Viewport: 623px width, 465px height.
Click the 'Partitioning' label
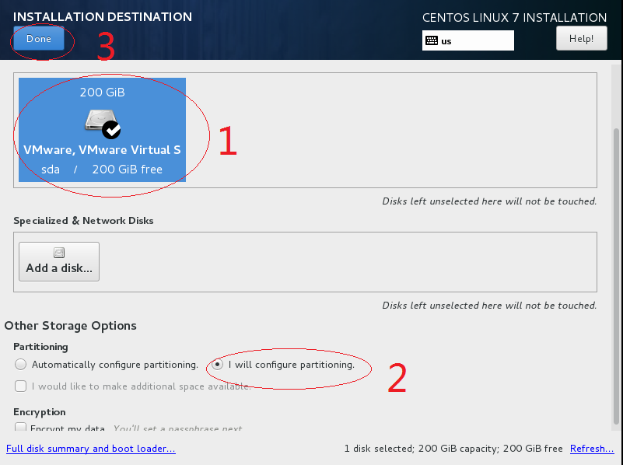41,347
